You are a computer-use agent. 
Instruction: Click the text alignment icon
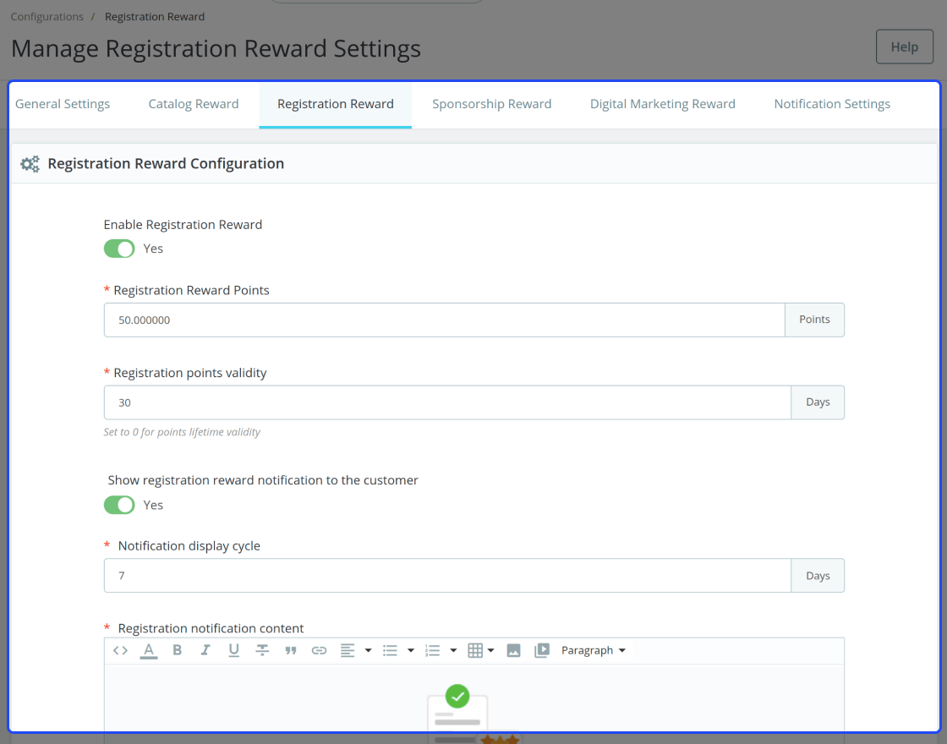pos(348,650)
